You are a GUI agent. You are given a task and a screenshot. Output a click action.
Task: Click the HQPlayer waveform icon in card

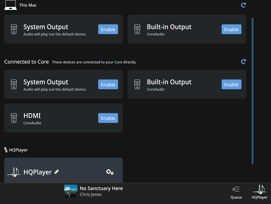tap(14, 172)
